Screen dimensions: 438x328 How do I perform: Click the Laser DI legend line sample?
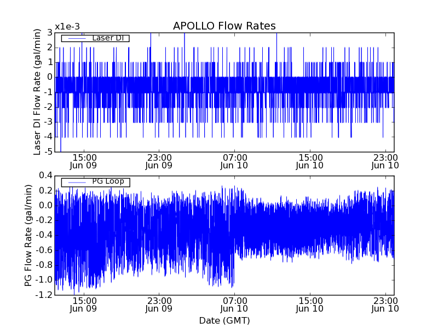point(77,38)
